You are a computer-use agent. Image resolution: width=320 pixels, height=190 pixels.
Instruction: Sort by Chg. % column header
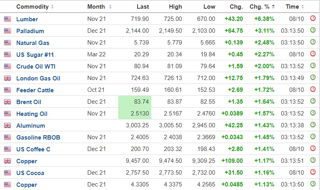[x=262, y=7]
